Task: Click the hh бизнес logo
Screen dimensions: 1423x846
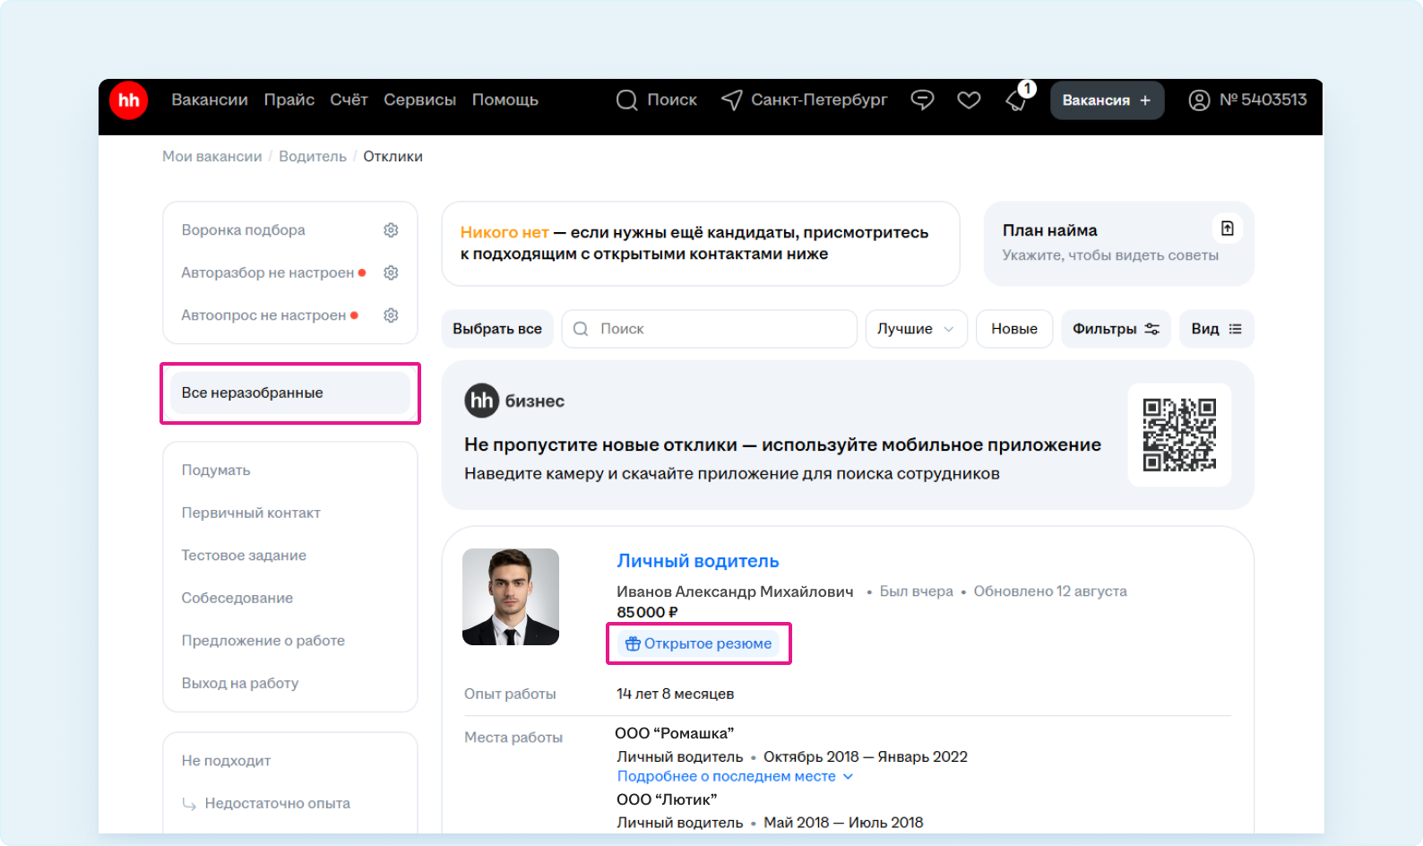Action: pos(514,401)
